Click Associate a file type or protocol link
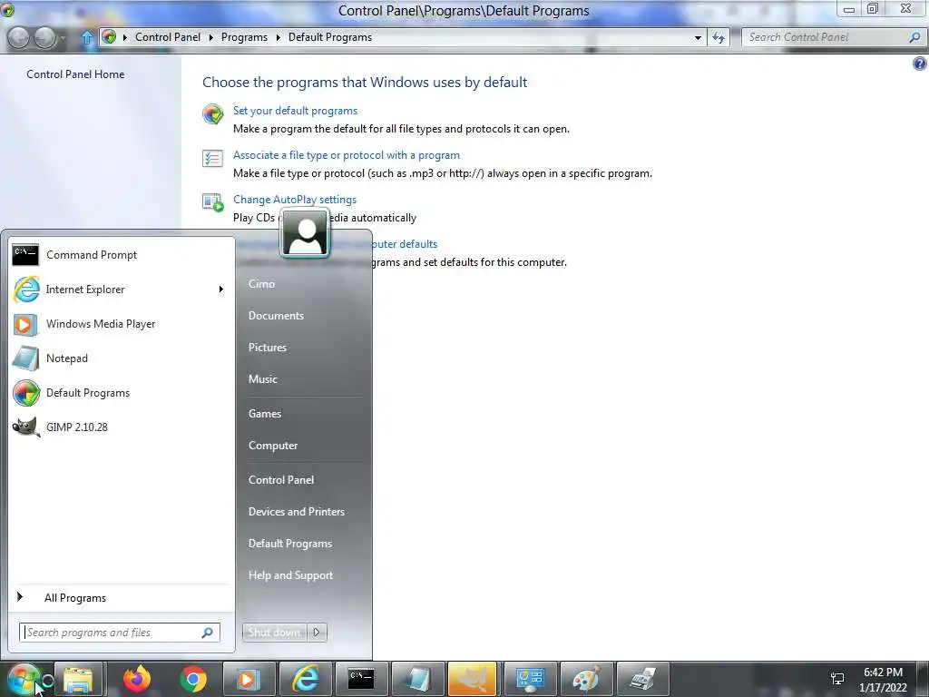 [x=346, y=155]
